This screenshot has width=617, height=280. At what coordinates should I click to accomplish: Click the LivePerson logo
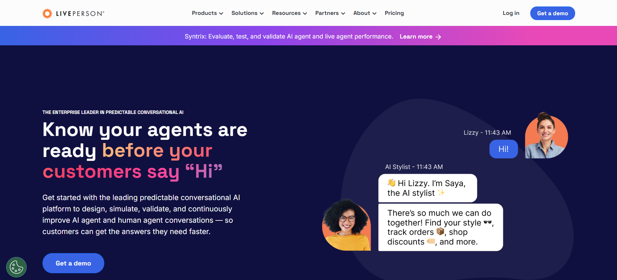[73, 13]
